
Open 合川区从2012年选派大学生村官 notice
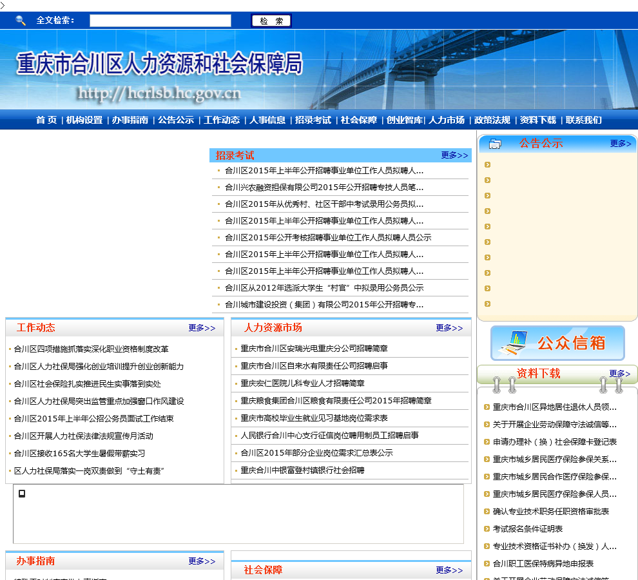point(324,288)
